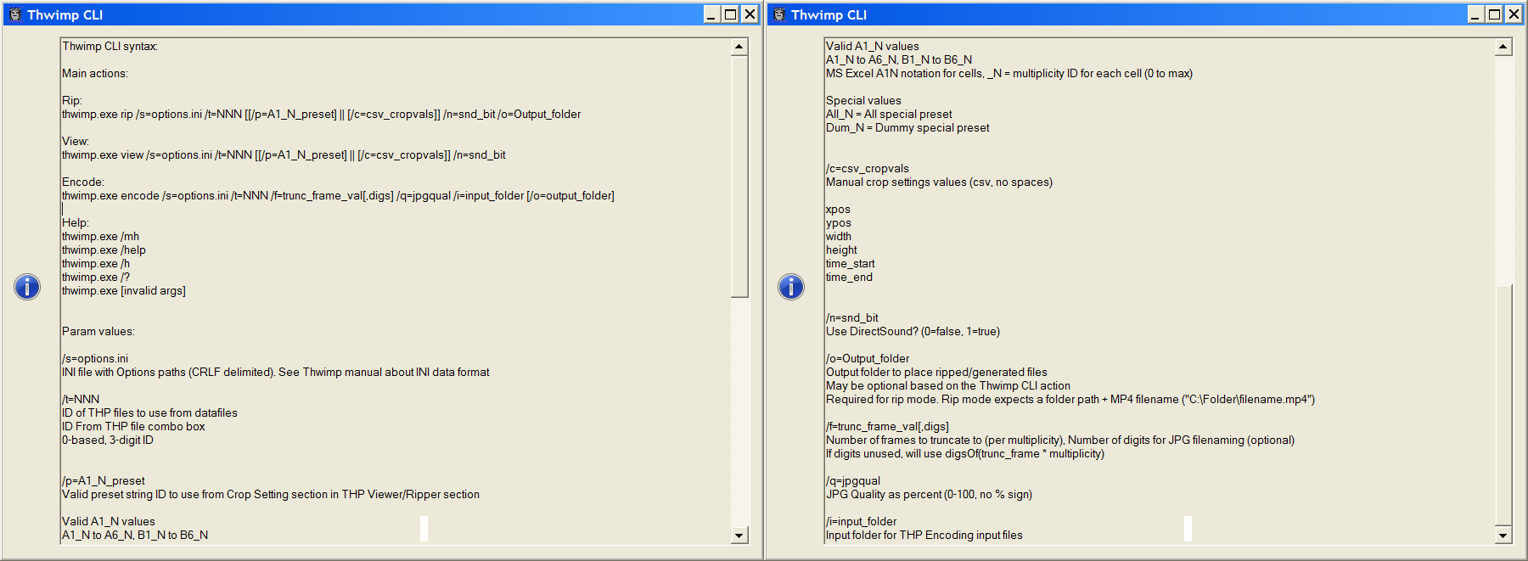1528x561 pixels.
Task: Click the "INI file with Options paths" line
Action: pyautogui.click(x=276, y=373)
